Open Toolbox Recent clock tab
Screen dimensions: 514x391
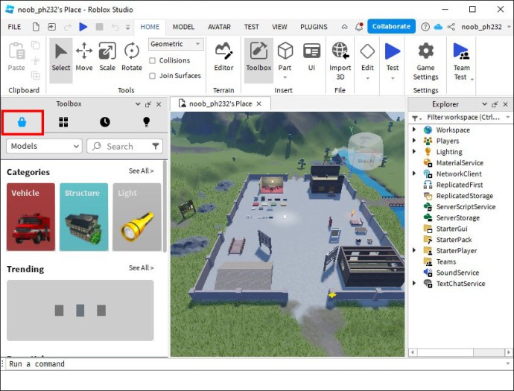(104, 122)
